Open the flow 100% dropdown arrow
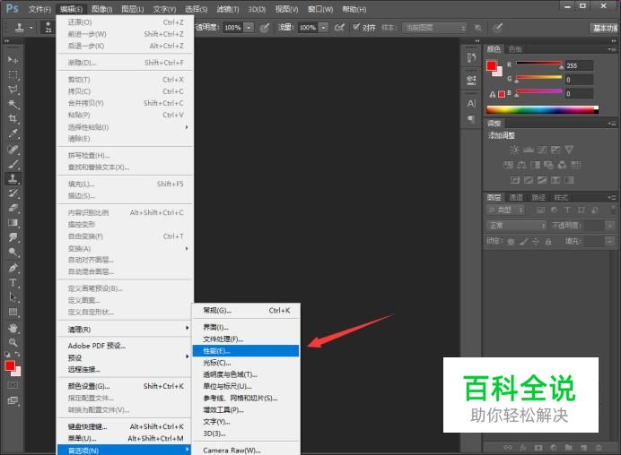This screenshot has width=621, height=455. click(324, 27)
